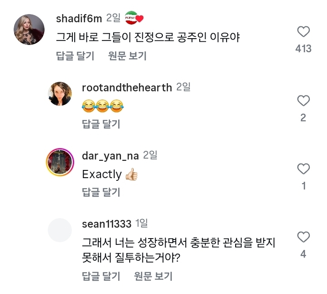Tap the 413 like count
The width and height of the screenshot is (327, 294).
[303, 49]
